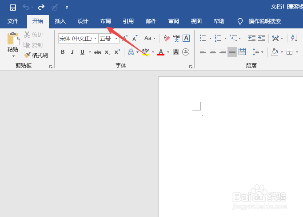
Task: Toggle underline U
Action: tap(82, 52)
